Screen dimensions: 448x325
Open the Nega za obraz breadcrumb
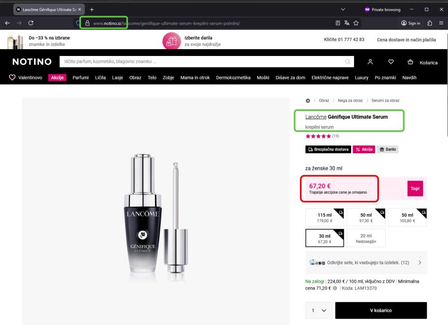point(350,100)
